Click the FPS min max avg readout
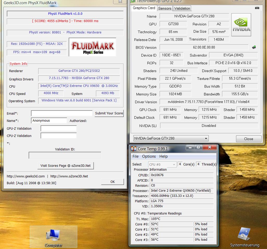 pyautogui.click(x=37, y=52)
